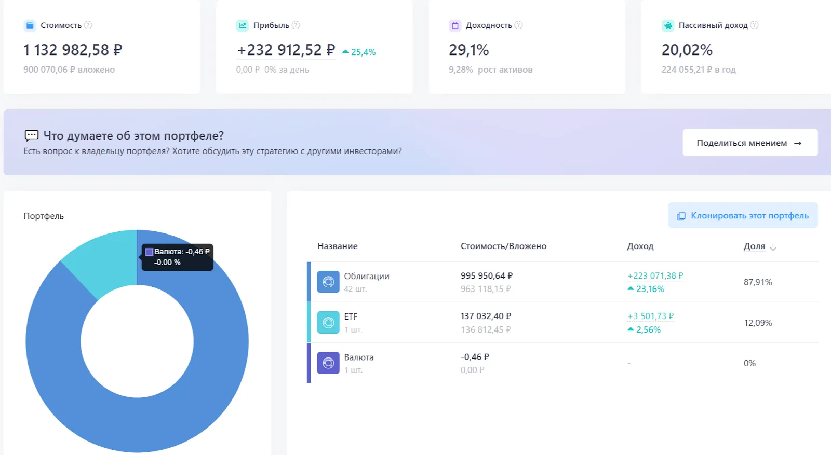This screenshot has height=455, width=831.
Task: Open help question mark beside Прибыль
Action: (x=296, y=25)
